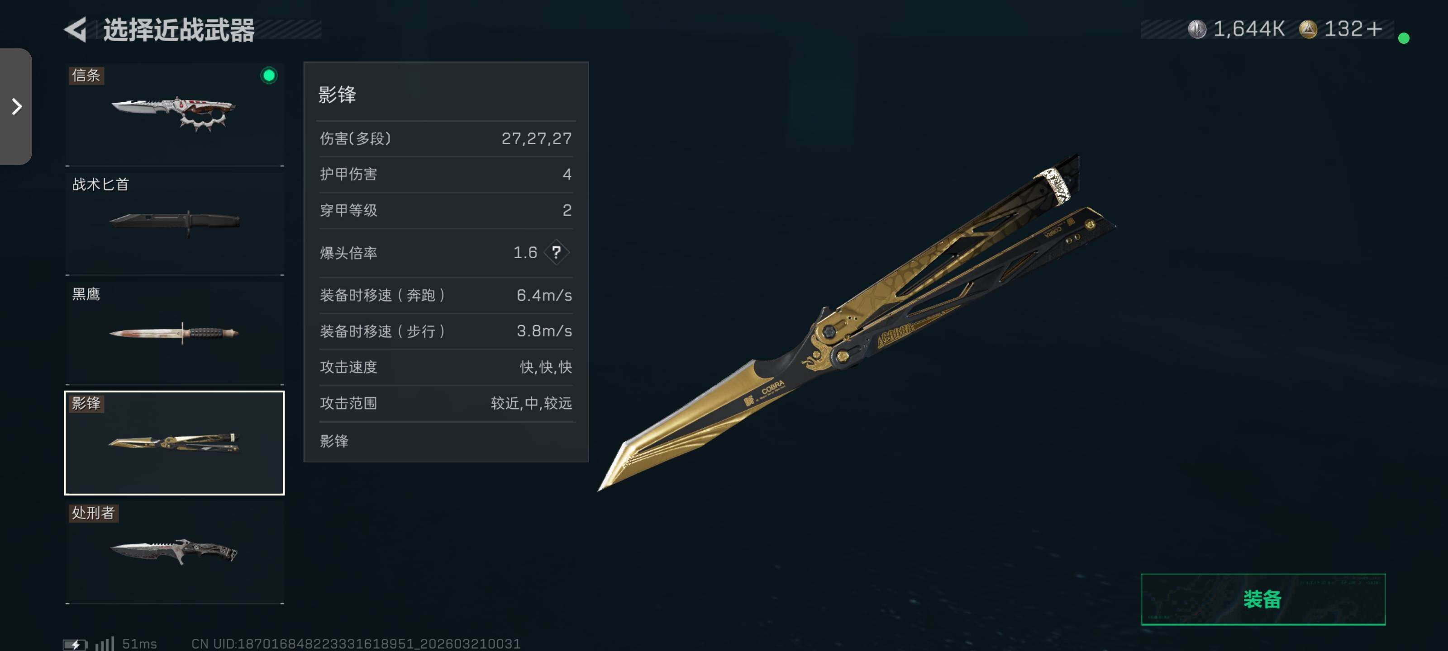Click the 攻击范围 attack range row
1448x651 pixels.
tap(446, 403)
